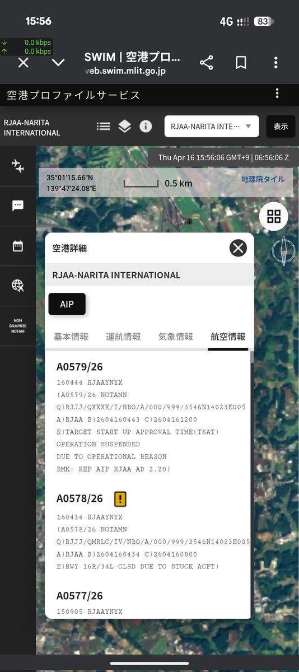
Task: Click the AIP button
Action: 67,304
